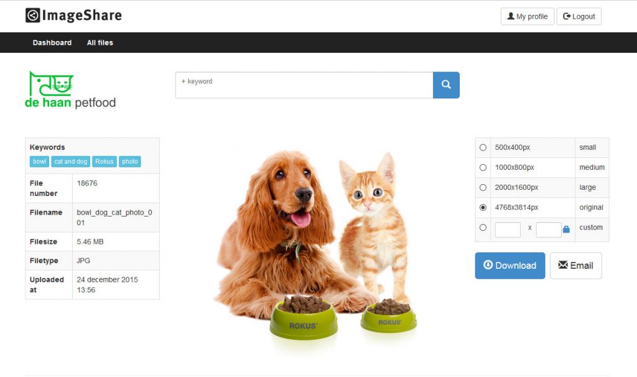Click the custom width input box
Image resolution: width=637 pixels, height=377 pixels.
click(508, 230)
